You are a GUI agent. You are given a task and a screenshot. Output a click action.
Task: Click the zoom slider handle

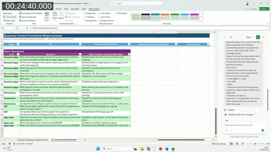(255, 144)
